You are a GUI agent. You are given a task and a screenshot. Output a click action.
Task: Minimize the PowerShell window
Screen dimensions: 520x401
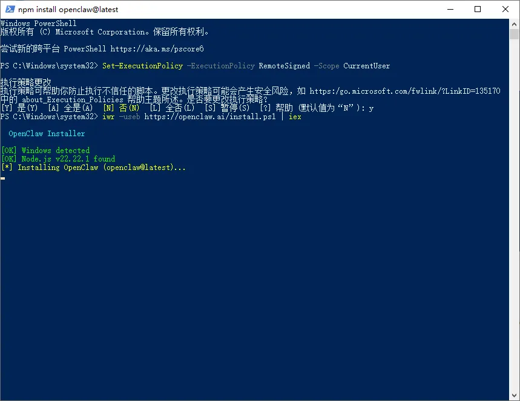[x=450, y=9]
